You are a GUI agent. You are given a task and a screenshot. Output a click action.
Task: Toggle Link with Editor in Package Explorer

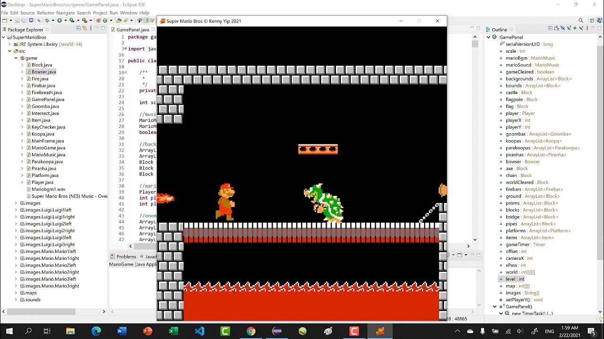tap(84, 28)
